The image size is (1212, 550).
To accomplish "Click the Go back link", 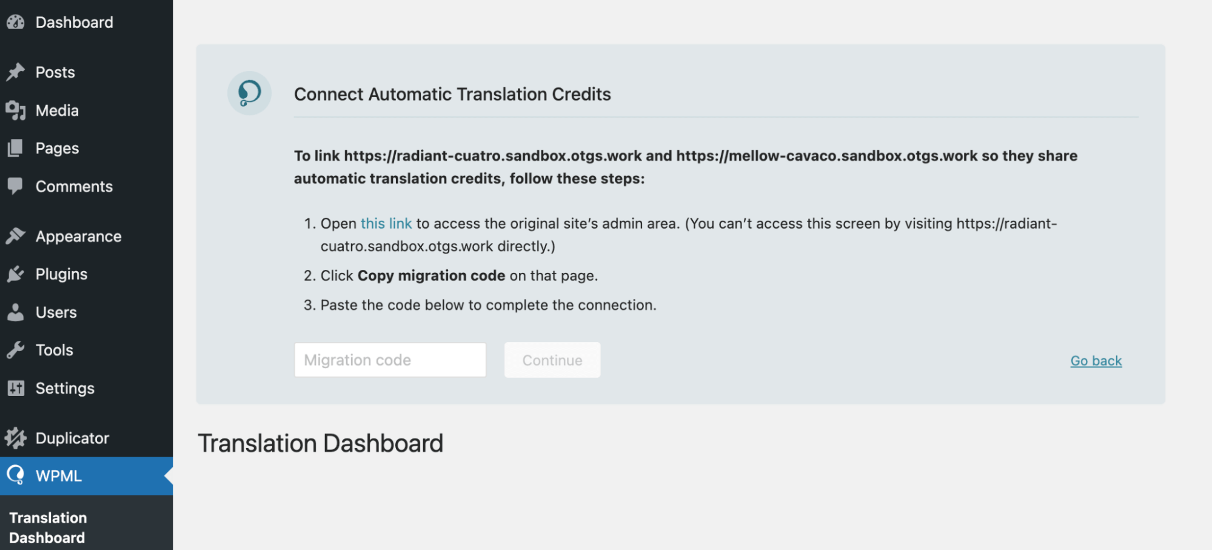I will [1096, 361].
